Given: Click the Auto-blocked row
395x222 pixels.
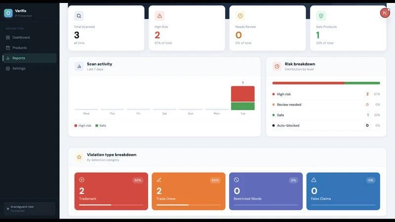Looking at the screenshot, I should coord(326,125).
